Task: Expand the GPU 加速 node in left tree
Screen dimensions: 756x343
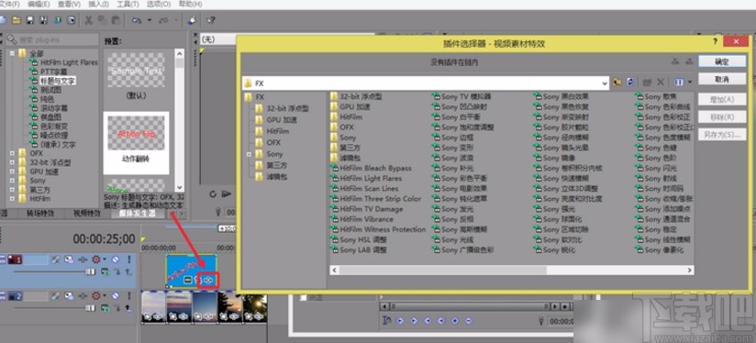Action: click(12, 171)
